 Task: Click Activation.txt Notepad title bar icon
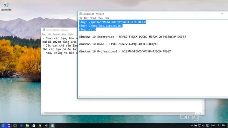pyautogui.click(x=80, y=14)
